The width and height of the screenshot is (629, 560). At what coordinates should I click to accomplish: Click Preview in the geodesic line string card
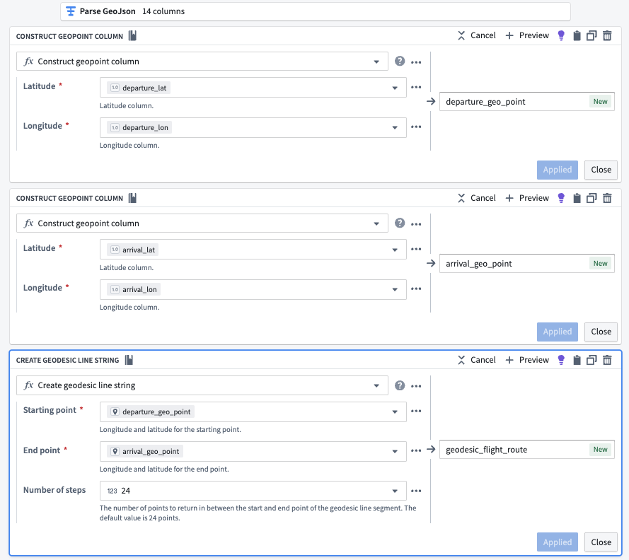[x=527, y=360]
